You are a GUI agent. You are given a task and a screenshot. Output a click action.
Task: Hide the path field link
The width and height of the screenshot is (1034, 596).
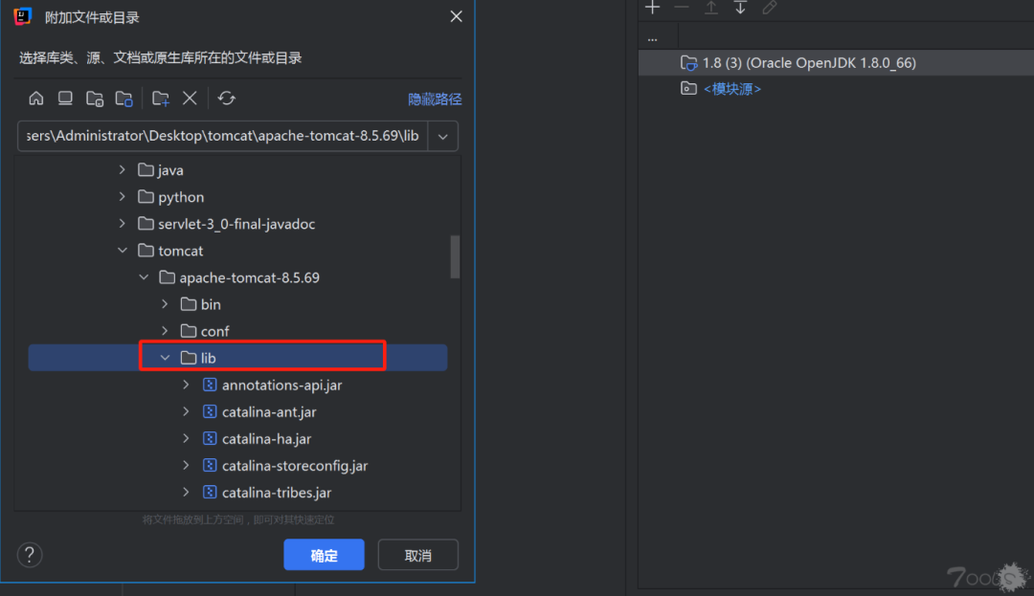[x=435, y=99]
